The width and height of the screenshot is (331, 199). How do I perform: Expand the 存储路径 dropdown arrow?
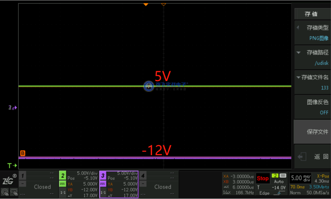point(299,52)
